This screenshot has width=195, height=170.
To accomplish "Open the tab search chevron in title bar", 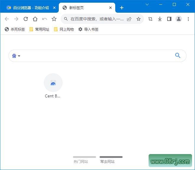I will click(x=147, y=5).
